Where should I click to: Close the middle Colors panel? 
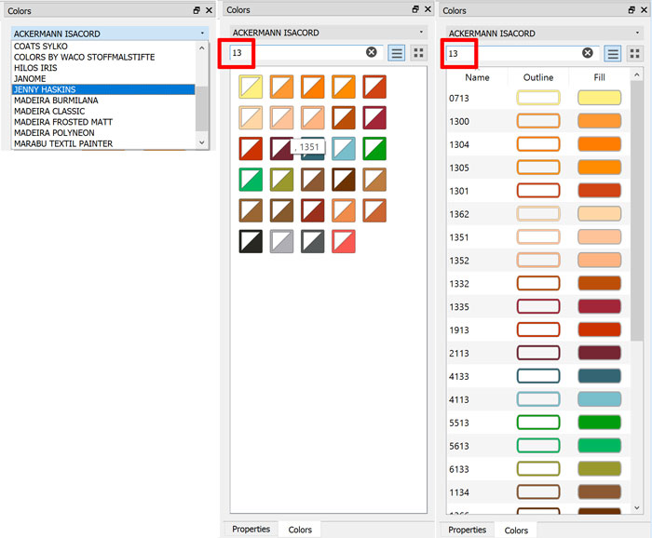[x=427, y=10]
